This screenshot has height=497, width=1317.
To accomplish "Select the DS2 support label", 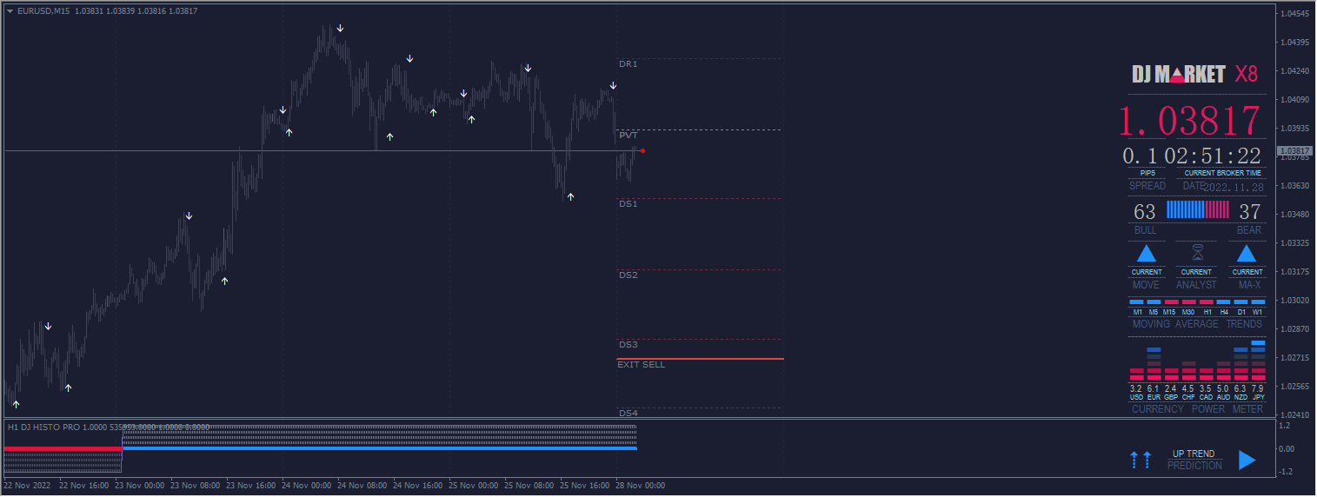I will tap(628, 275).
